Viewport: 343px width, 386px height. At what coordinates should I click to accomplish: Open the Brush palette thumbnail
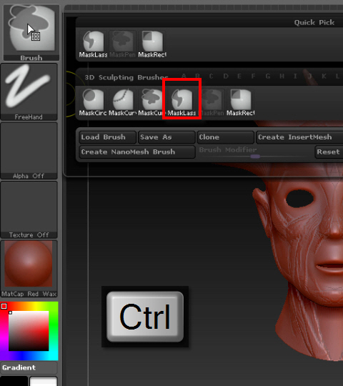(x=31, y=32)
